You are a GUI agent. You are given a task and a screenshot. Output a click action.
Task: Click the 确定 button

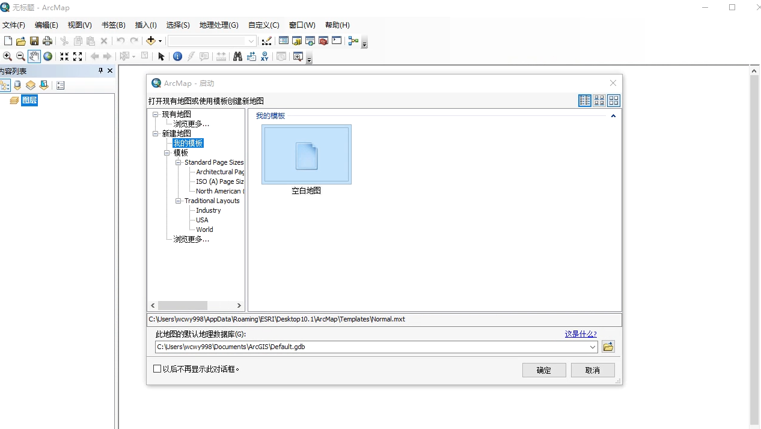click(x=544, y=370)
